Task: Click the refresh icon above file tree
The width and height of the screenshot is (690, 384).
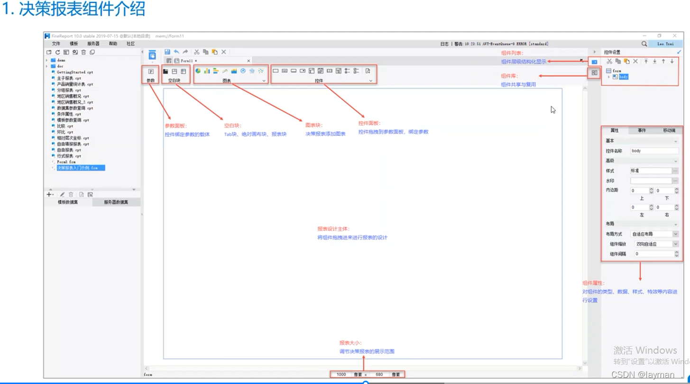Action: 57,52
